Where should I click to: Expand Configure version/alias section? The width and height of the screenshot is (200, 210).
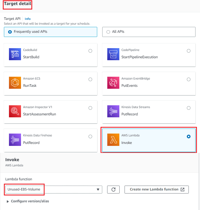point(28,201)
